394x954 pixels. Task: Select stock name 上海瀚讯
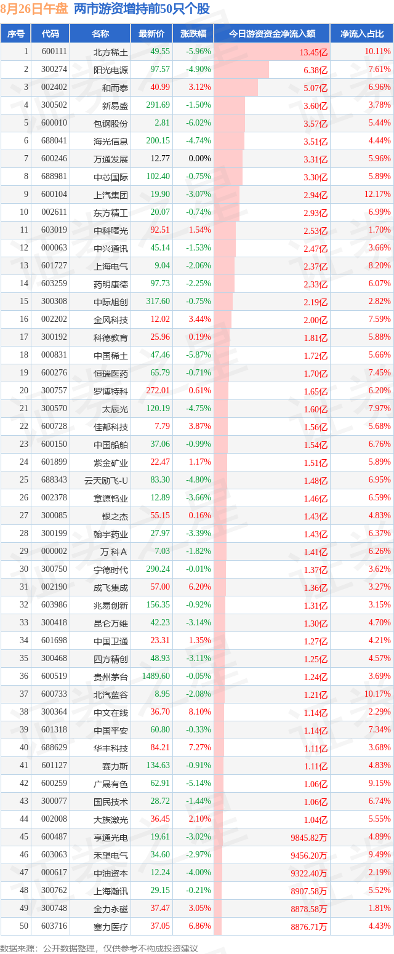(111, 891)
